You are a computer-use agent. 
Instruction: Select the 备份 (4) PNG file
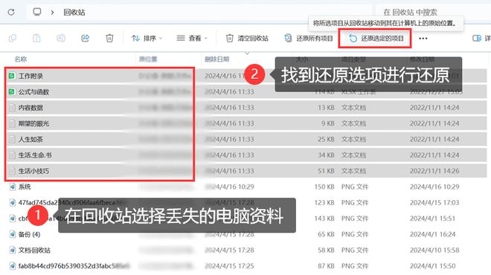(x=29, y=234)
